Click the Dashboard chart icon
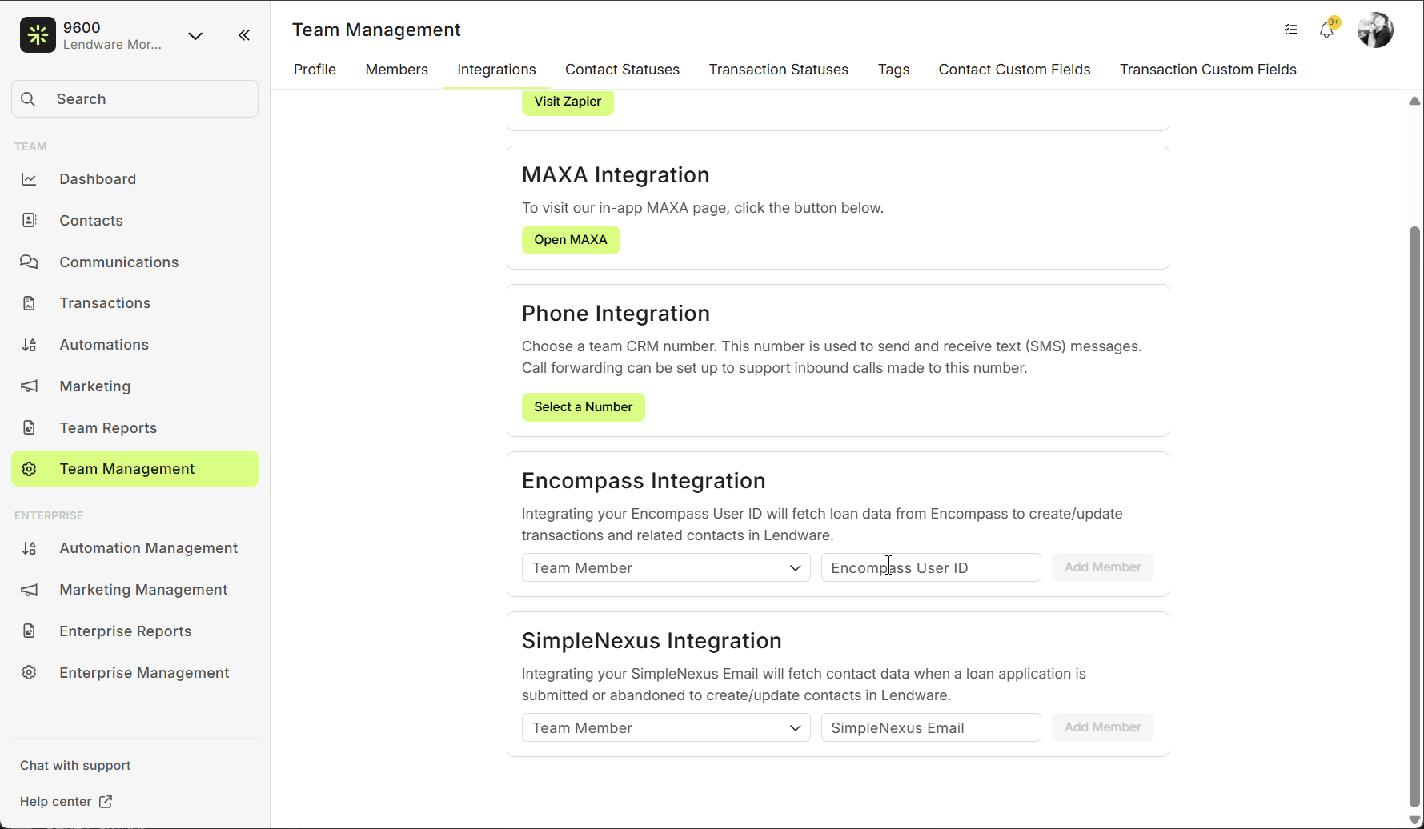Image resolution: width=1424 pixels, height=829 pixels. coord(30,179)
